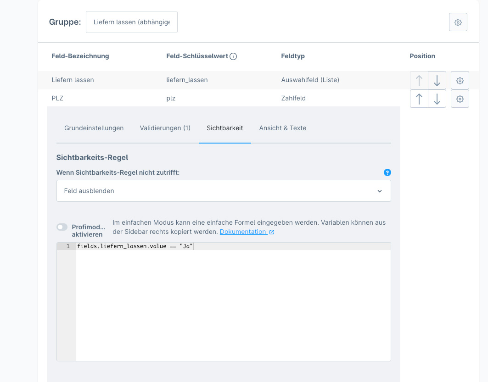
Task: Click blue help icon for Sichtbarkeits-Regel
Action: point(387,172)
